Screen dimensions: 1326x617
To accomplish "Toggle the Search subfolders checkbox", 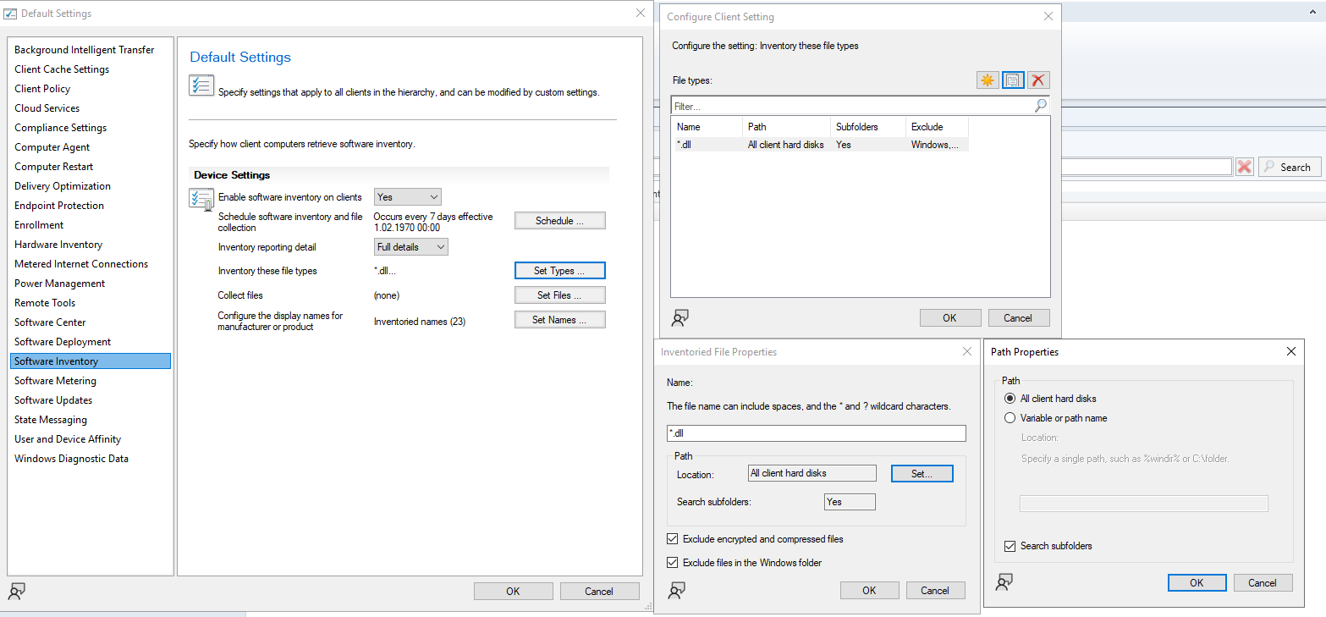I will (x=1010, y=546).
